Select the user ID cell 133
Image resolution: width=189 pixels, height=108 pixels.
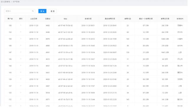[10, 93]
